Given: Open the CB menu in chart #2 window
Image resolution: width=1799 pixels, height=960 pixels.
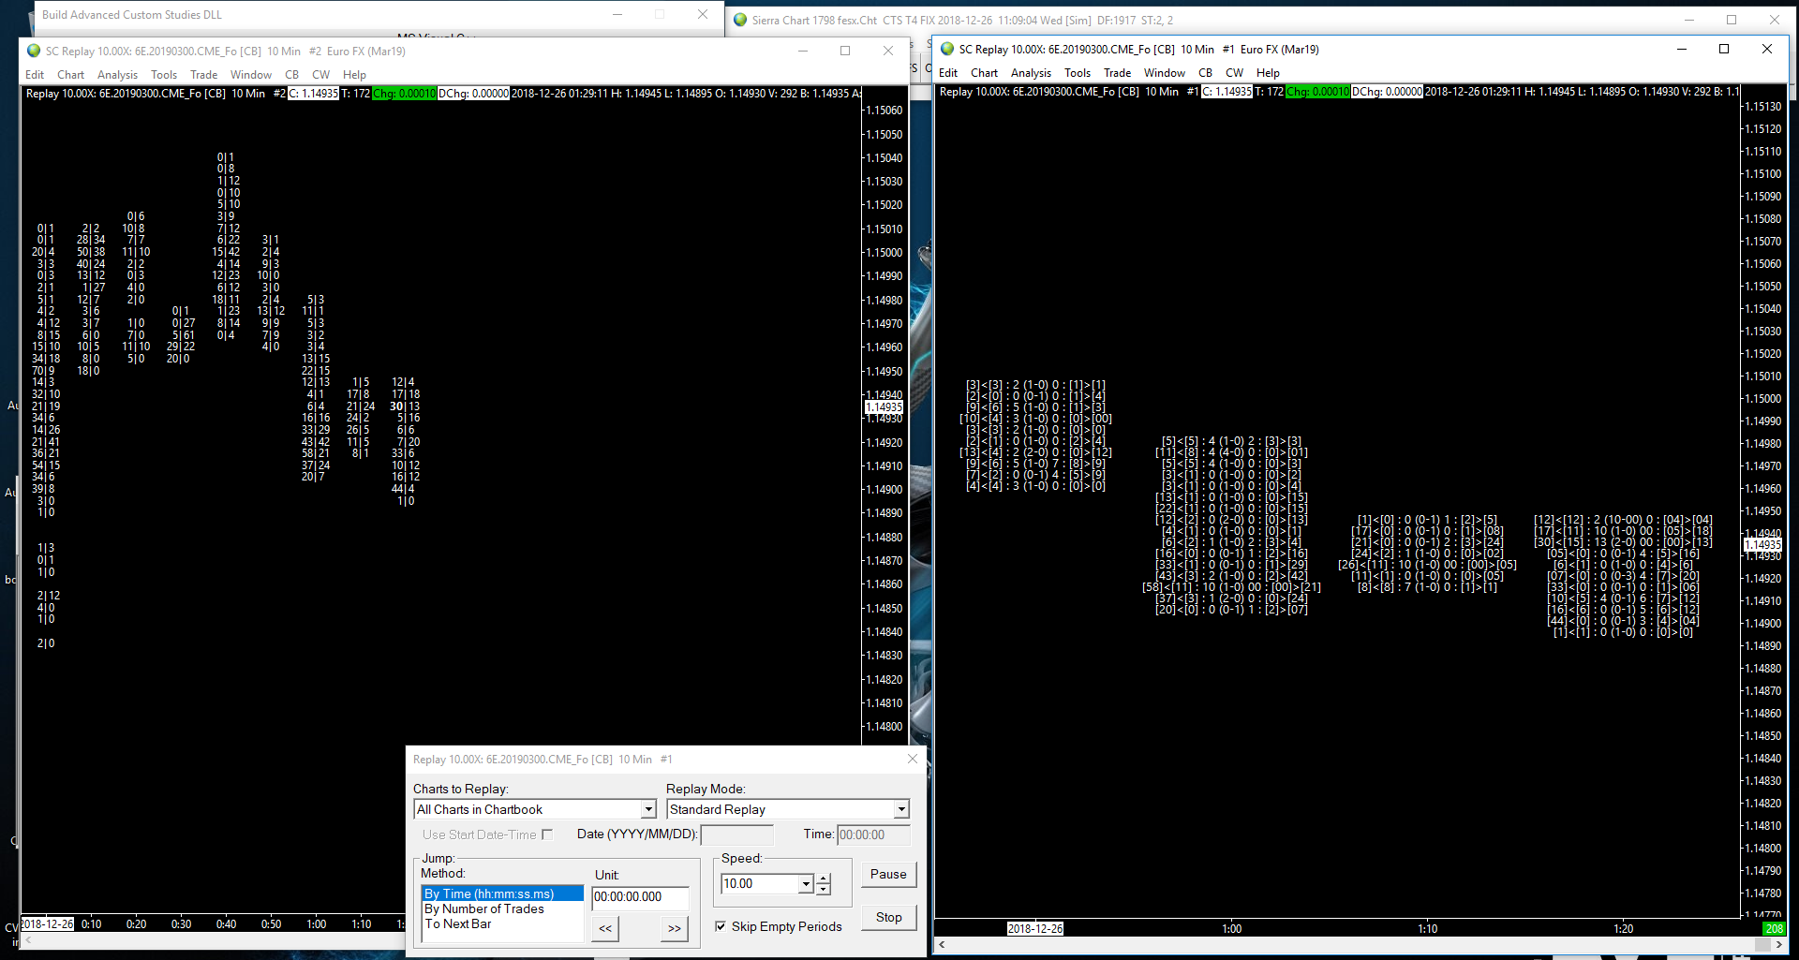Looking at the screenshot, I should pos(291,75).
